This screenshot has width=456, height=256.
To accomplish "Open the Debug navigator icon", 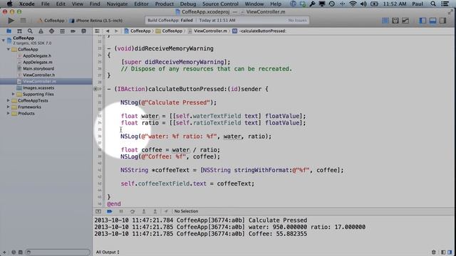I will click(62, 31).
